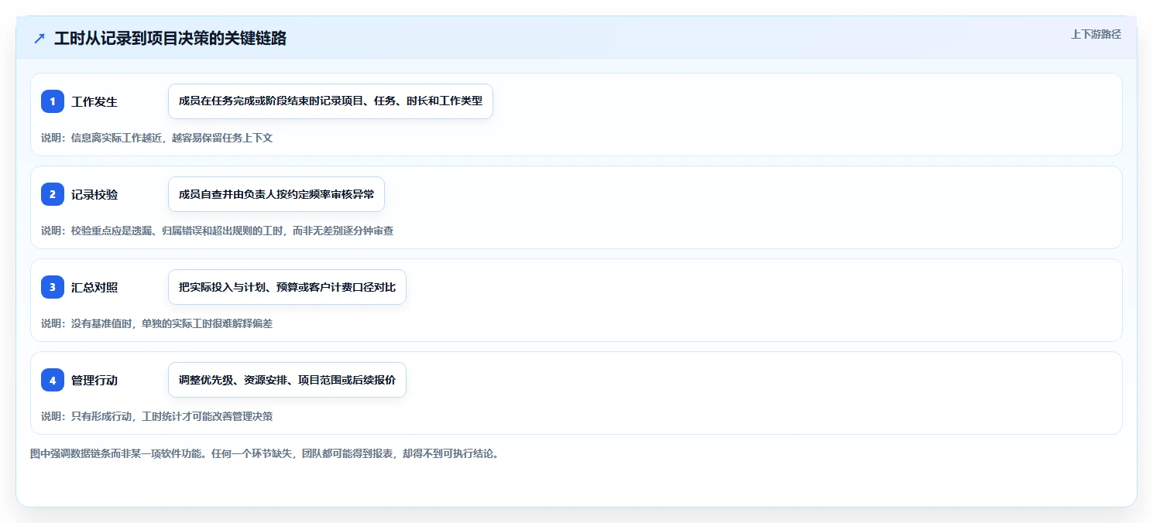Screen dimensions: 1153x523
Task: Select the 工作发生 step label
Action: [94, 101]
